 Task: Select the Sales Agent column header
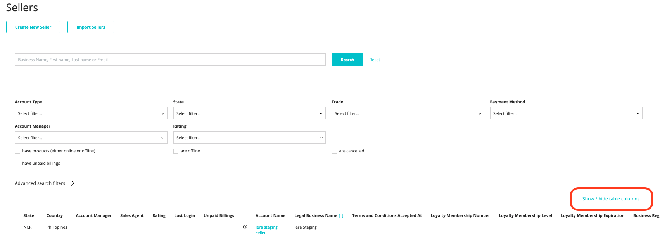click(132, 216)
